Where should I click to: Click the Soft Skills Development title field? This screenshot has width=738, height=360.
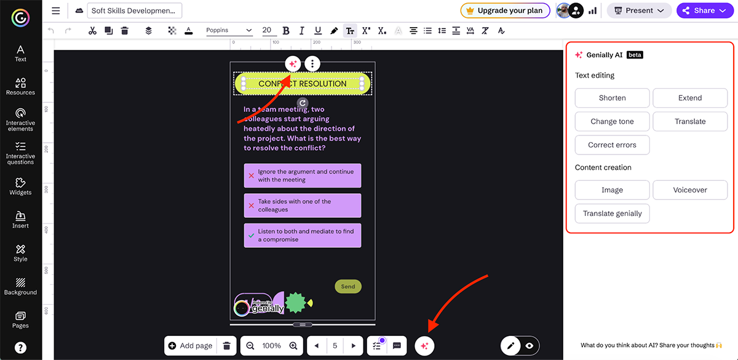click(135, 10)
